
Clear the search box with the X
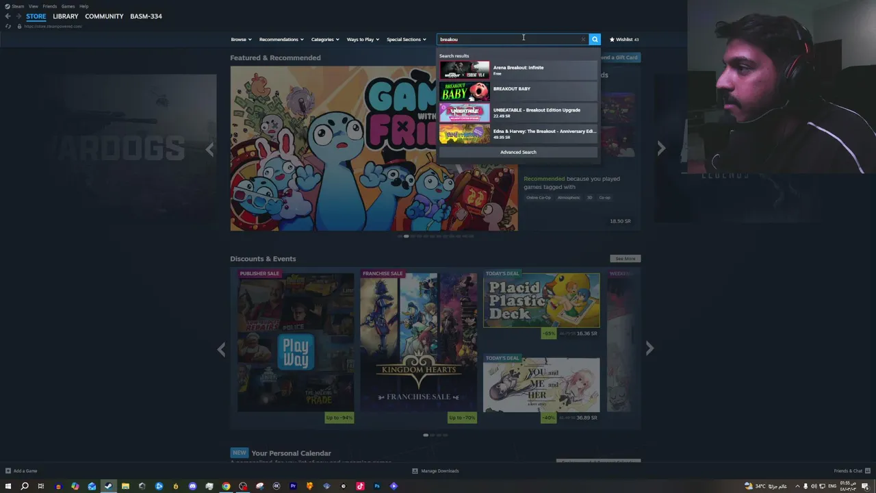click(x=583, y=39)
